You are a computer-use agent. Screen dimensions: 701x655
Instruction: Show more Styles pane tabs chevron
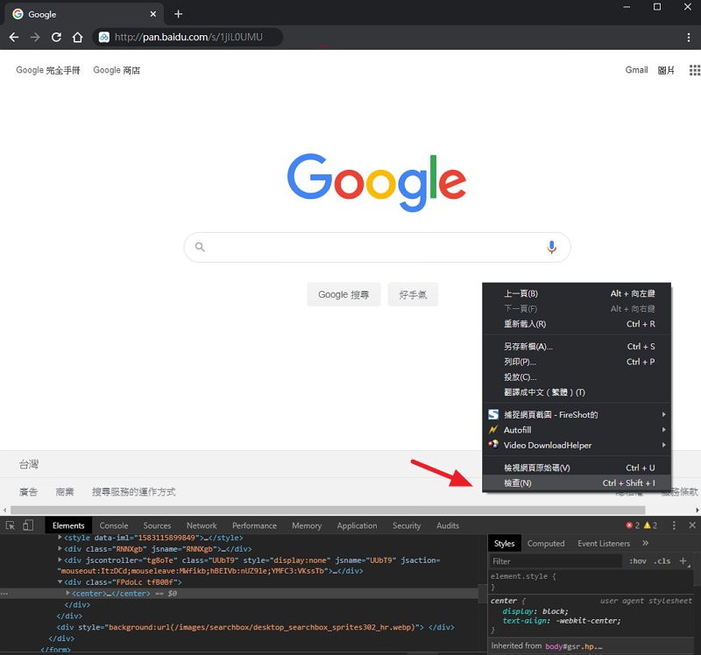[645, 543]
